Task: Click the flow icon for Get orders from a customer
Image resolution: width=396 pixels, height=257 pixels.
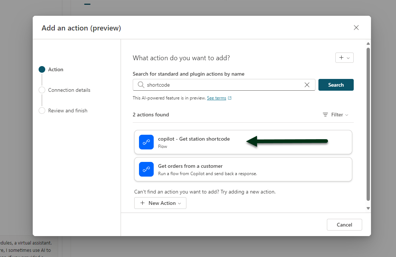Action: (x=146, y=169)
